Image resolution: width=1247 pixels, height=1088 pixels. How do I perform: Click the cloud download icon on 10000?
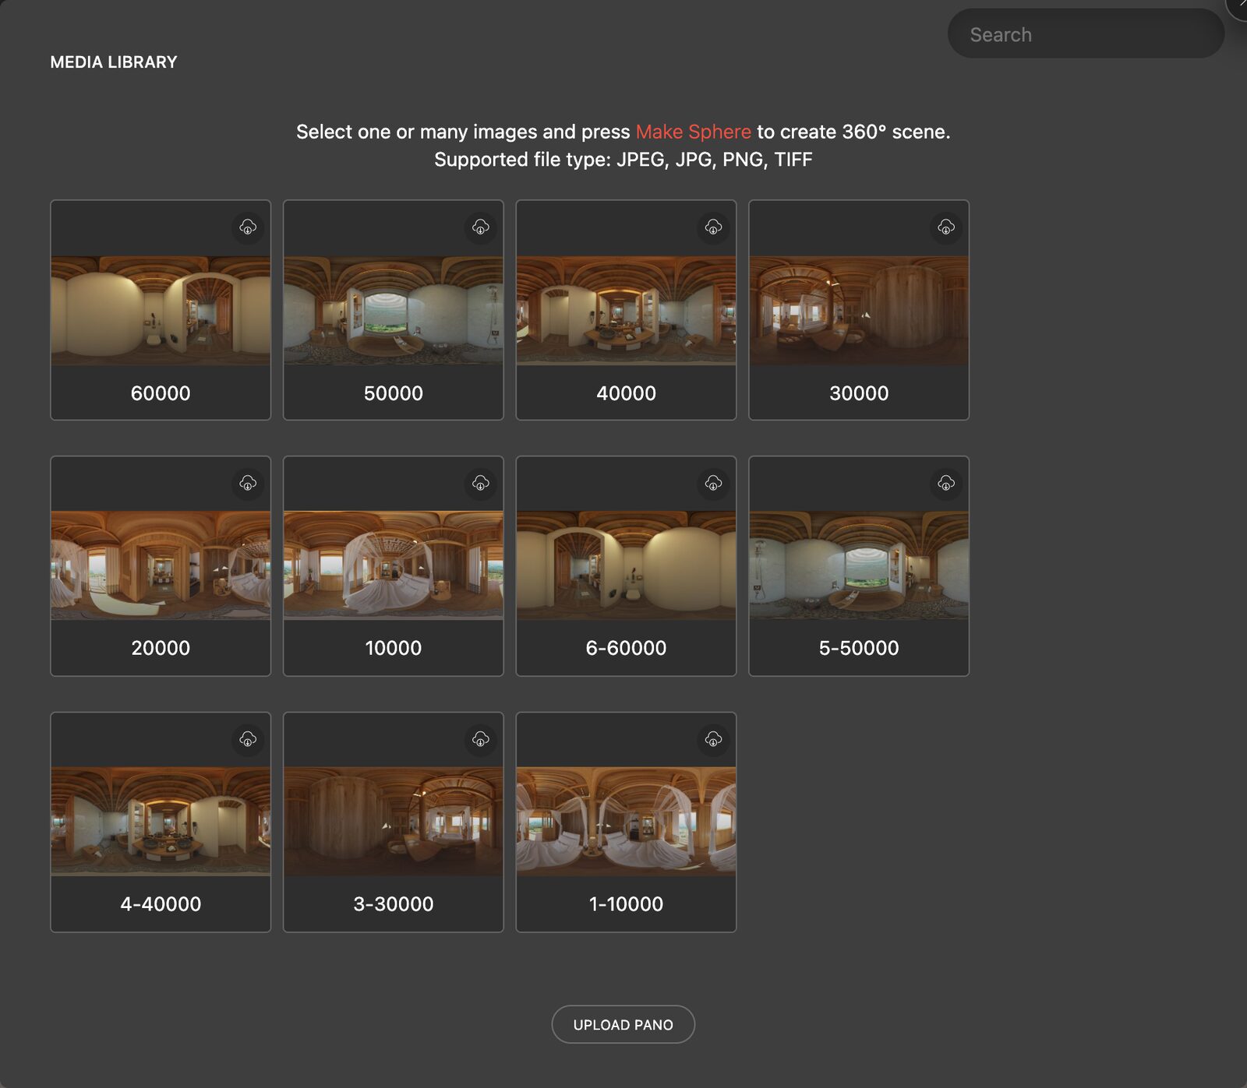(x=481, y=484)
